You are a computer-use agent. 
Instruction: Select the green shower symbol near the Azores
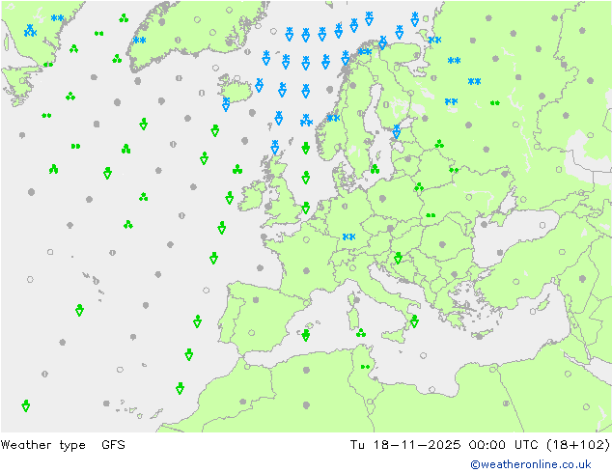pyautogui.click(x=79, y=310)
